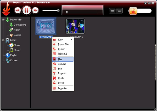Open the Convert section in sidebar
157x111 pixels.
[x=14, y=60]
